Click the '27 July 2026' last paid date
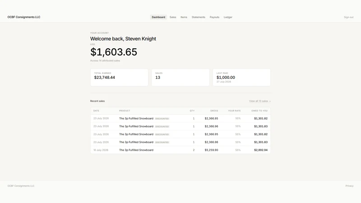Screen dimensions: 361x203 [x=223, y=82]
